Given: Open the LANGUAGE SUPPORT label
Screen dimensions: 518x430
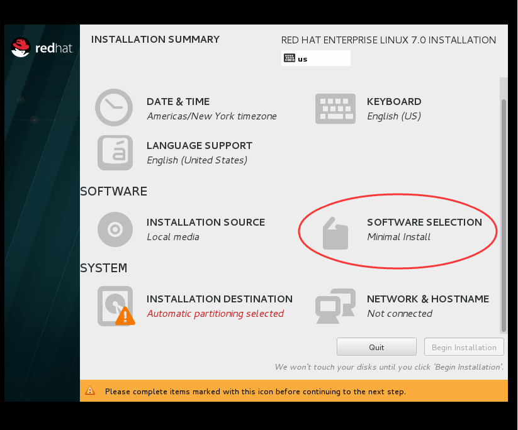Looking at the screenshot, I should [x=199, y=145].
